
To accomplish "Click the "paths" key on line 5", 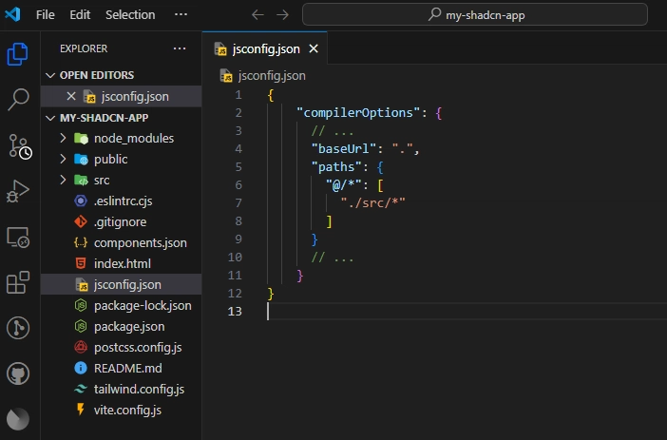I will point(336,167).
